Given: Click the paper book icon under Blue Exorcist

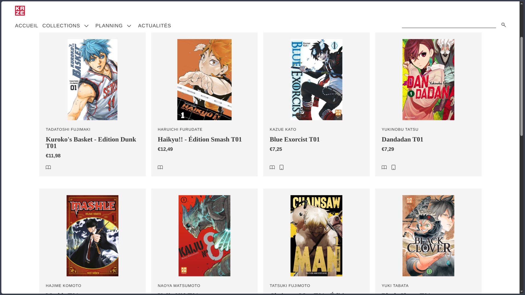Looking at the screenshot, I should point(272,167).
